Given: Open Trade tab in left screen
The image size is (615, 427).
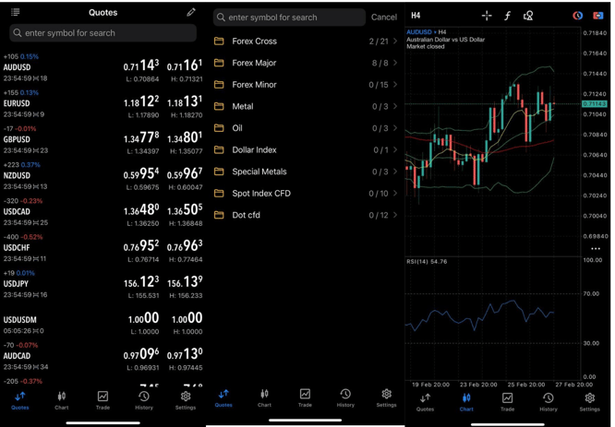Looking at the screenshot, I should click(102, 401).
